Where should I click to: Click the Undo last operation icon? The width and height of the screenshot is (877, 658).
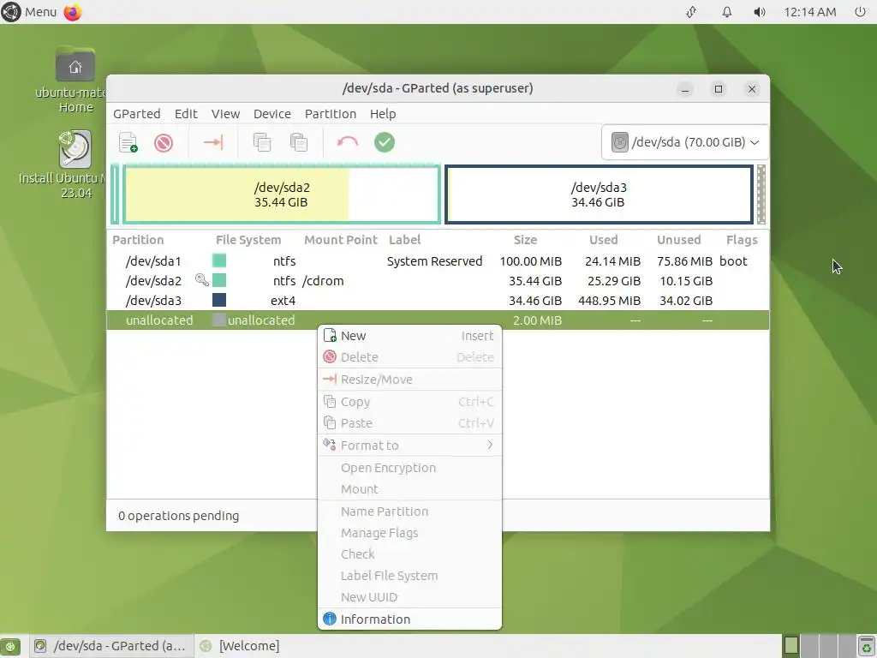(x=348, y=142)
